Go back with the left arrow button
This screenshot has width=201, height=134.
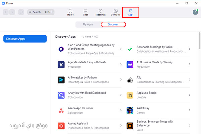tap(5, 12)
